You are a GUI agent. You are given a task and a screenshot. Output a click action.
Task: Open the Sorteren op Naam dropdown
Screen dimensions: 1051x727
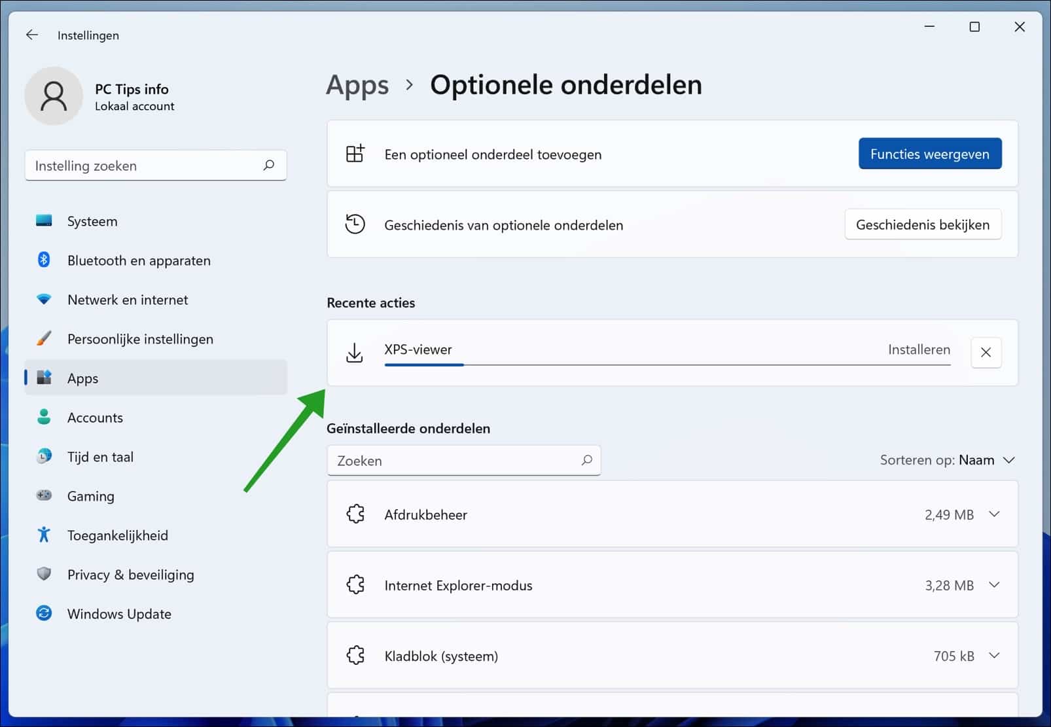pyautogui.click(x=948, y=460)
